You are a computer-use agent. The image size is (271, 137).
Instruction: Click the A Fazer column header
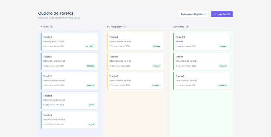pos(45,27)
